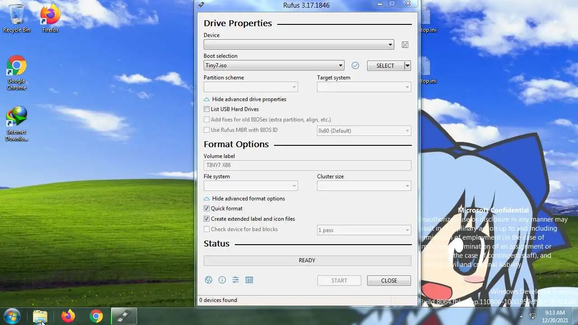Screen dimensions: 578x325
Task: Click '0 devices found' status text
Action: [218, 300]
